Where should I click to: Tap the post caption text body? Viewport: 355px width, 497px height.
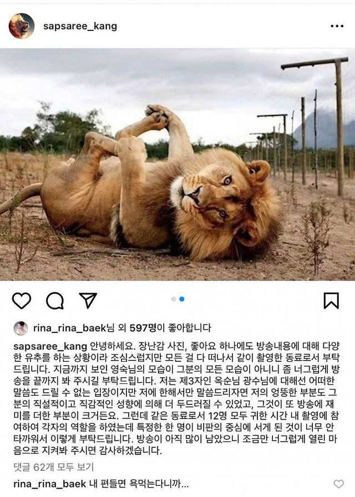(176, 398)
